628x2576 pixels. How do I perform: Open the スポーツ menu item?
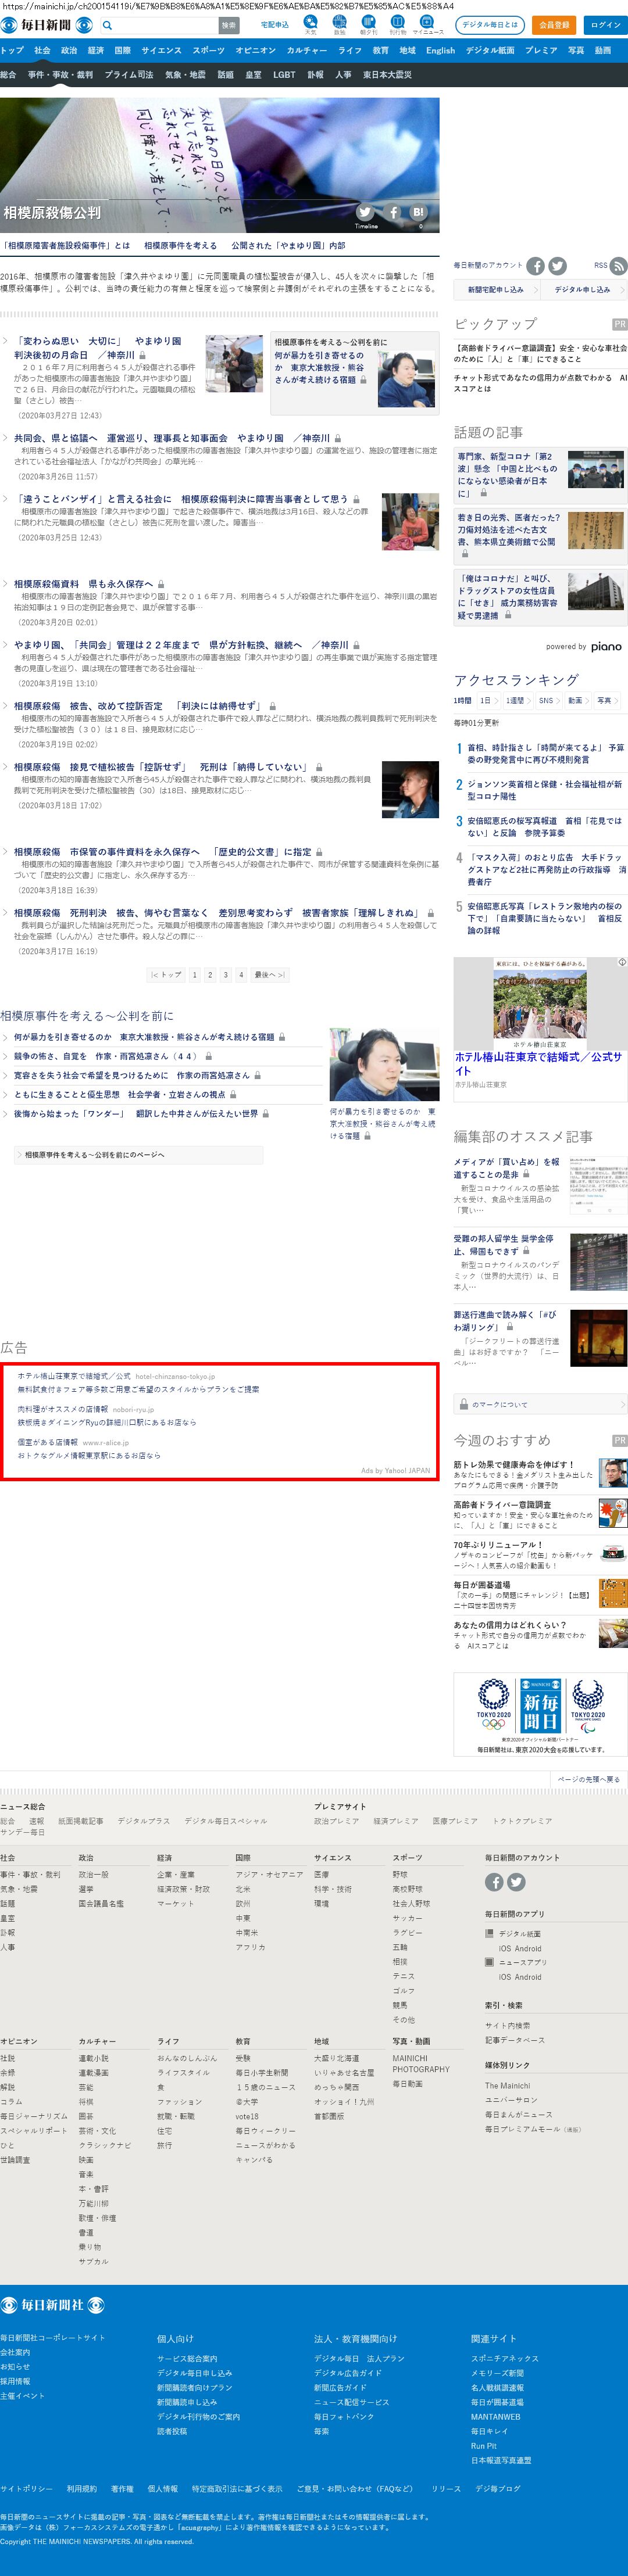(x=208, y=50)
